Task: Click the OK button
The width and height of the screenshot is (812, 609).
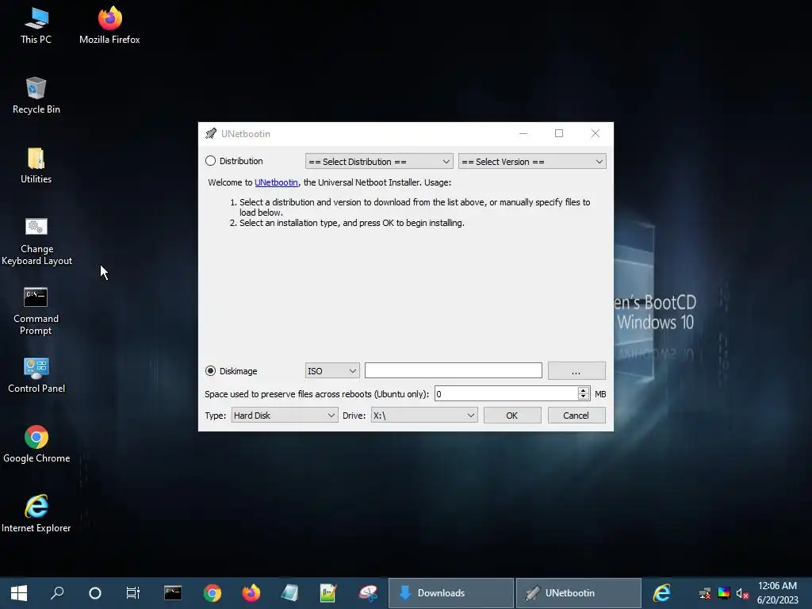Action: 512,416
